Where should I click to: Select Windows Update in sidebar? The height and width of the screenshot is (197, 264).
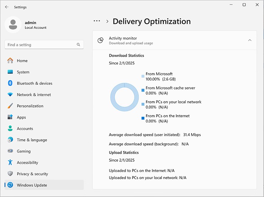point(32,185)
